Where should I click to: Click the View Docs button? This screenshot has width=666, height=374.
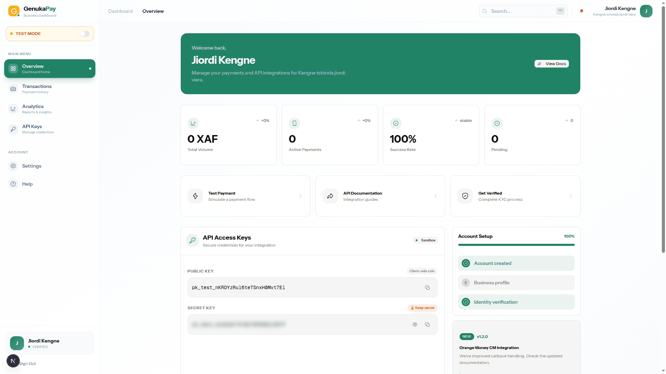[x=552, y=64]
